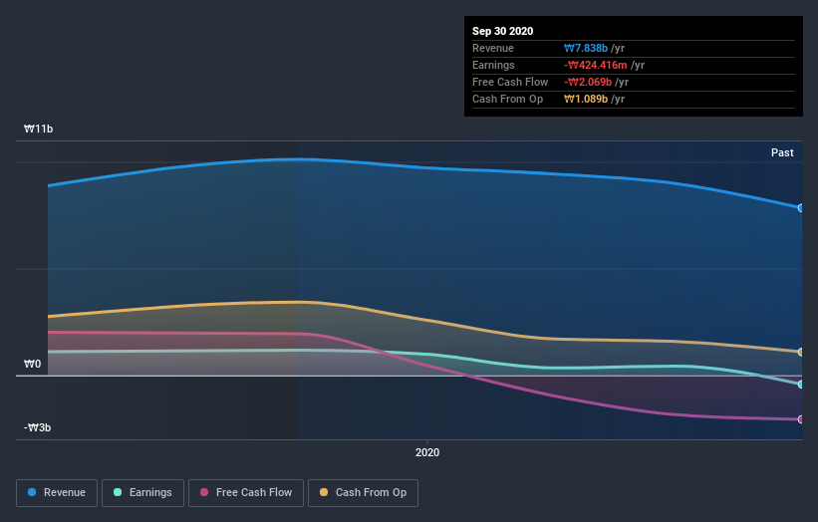The width and height of the screenshot is (818, 522).
Task: Click the 2020 x-axis label
Action: click(427, 452)
